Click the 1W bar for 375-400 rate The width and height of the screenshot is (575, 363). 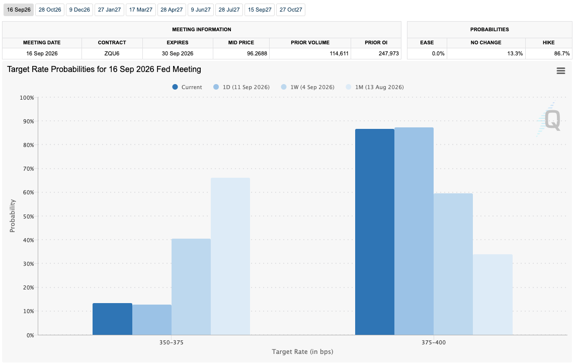click(x=453, y=264)
